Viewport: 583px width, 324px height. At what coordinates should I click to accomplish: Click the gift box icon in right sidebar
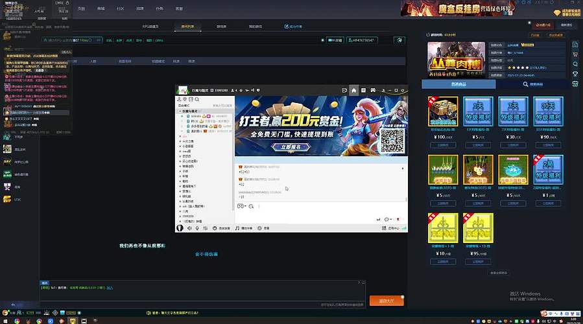click(575, 84)
